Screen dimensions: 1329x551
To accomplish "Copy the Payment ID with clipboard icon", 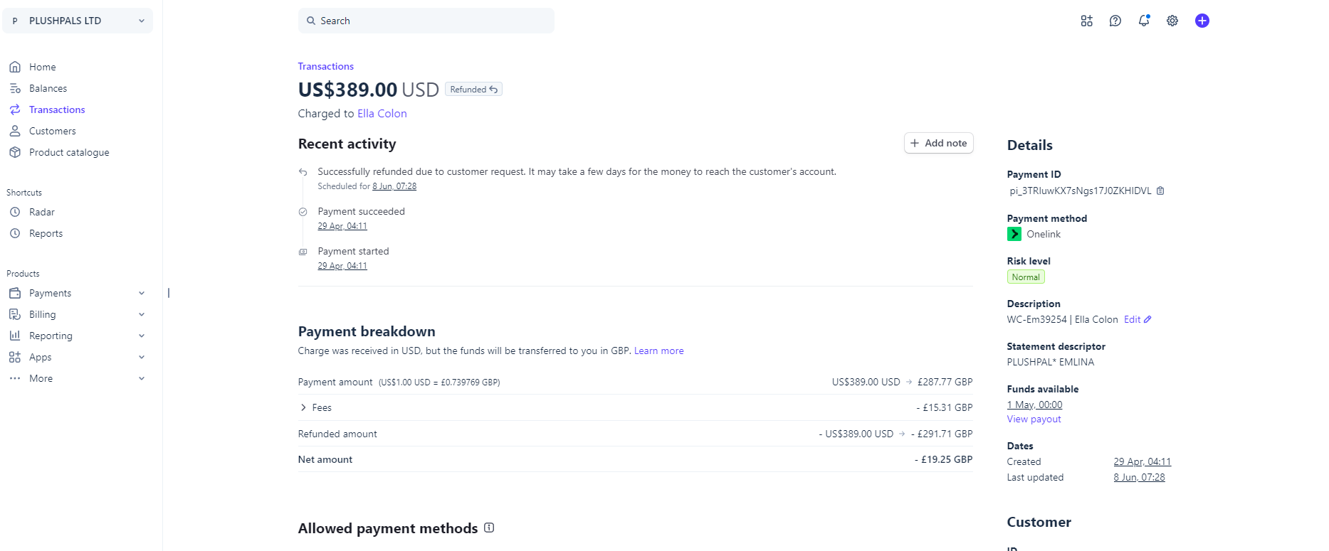I will click(1160, 191).
